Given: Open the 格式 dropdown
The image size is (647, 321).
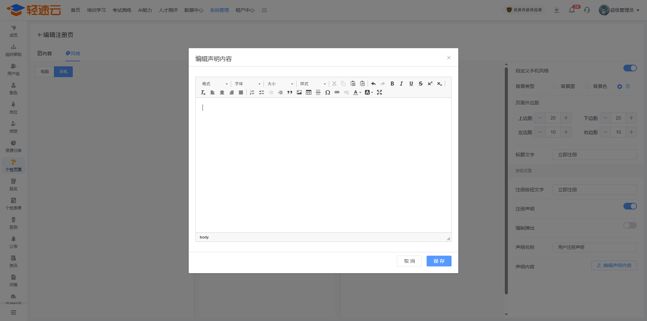Looking at the screenshot, I should [215, 84].
